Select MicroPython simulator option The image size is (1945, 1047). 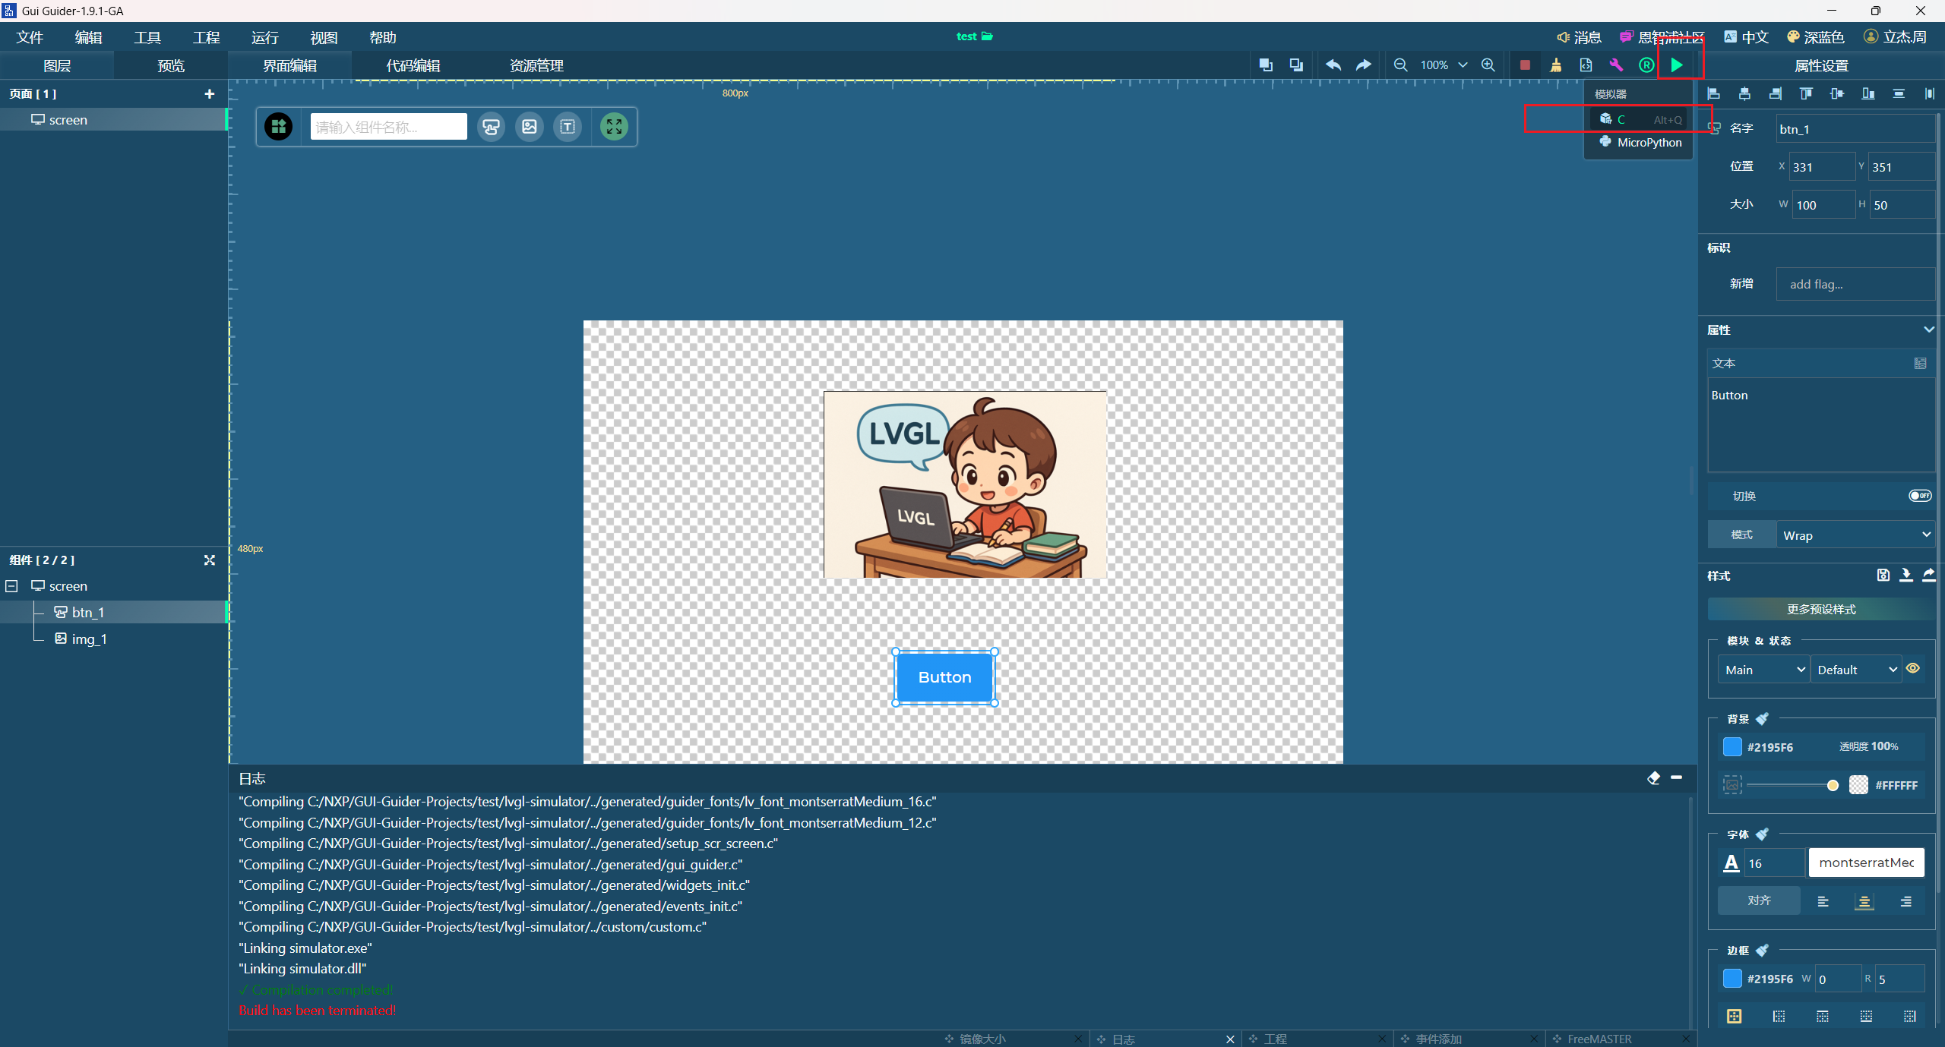point(1640,142)
